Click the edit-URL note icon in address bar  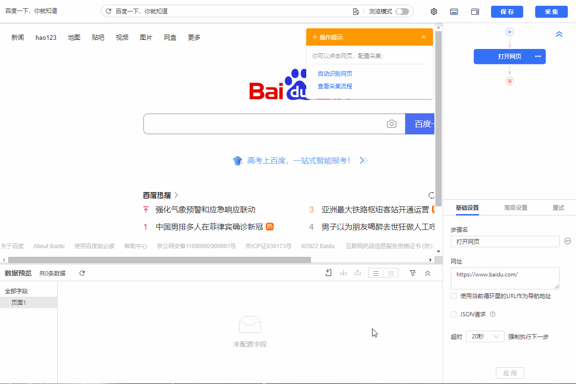pos(356,12)
